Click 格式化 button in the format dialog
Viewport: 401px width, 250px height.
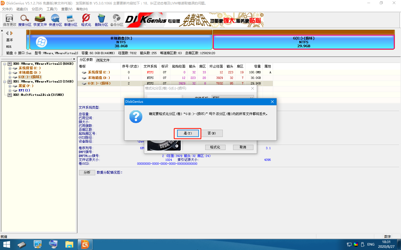click(215, 147)
